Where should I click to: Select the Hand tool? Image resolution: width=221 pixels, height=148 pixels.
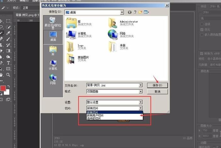click(1, 75)
